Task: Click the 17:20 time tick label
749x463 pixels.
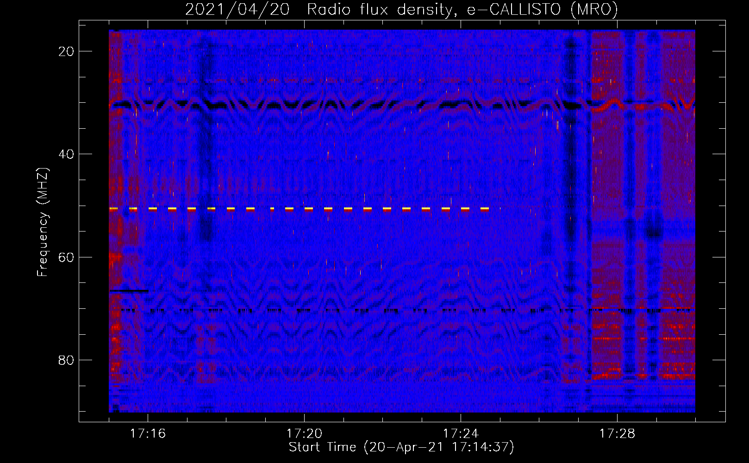Action: pos(304,433)
